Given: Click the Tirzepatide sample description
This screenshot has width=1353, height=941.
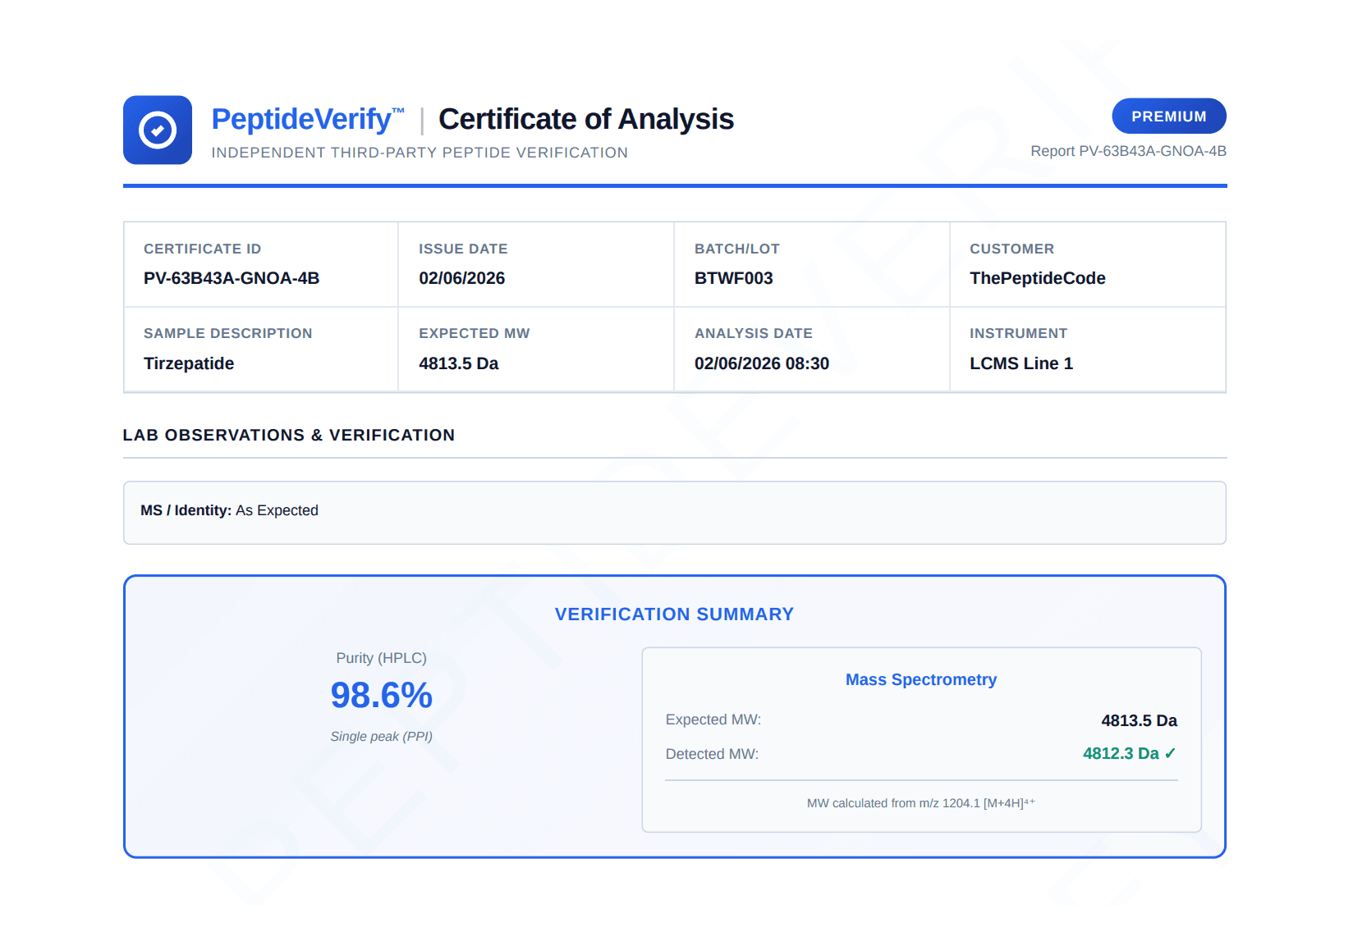Looking at the screenshot, I should (x=189, y=363).
